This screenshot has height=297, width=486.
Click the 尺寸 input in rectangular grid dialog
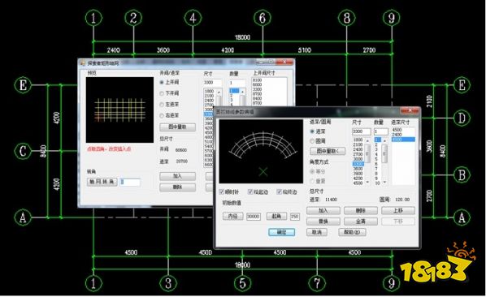tap(213, 83)
